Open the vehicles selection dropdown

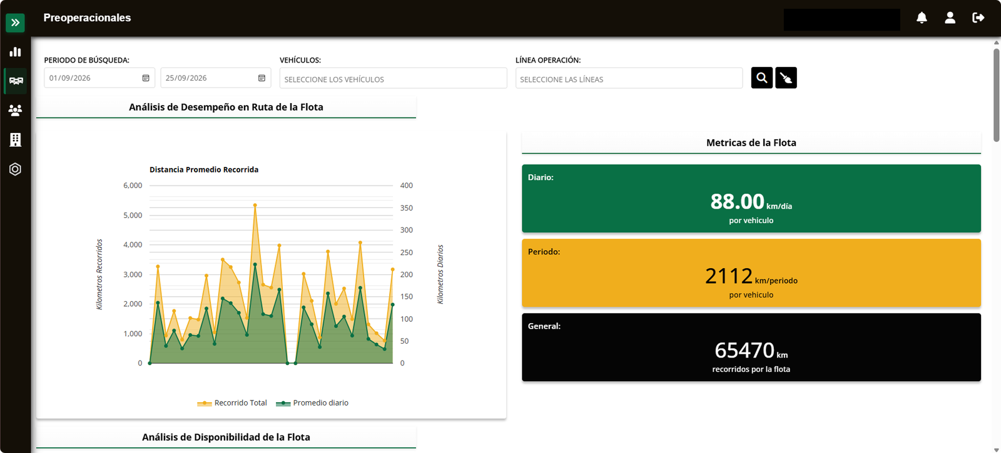click(393, 78)
